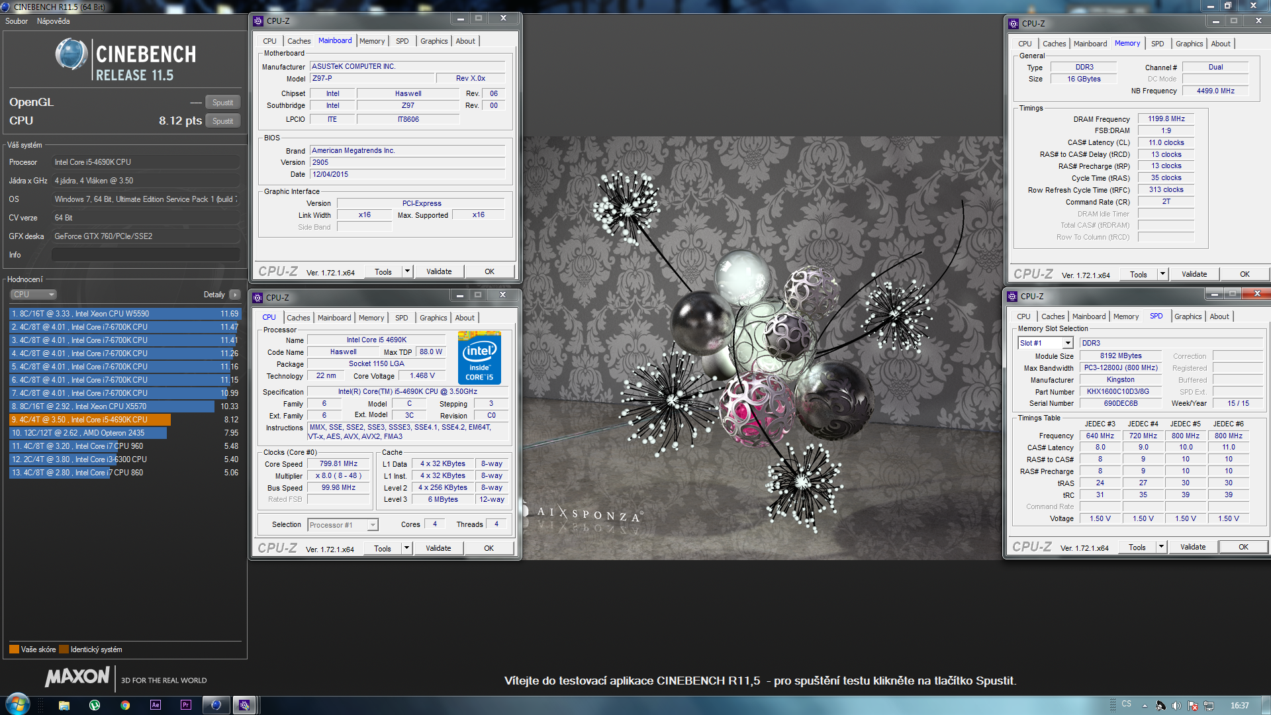The image size is (1271, 715).
Task: Click the CPU-Z CPU window title icon
Action: coord(258,298)
